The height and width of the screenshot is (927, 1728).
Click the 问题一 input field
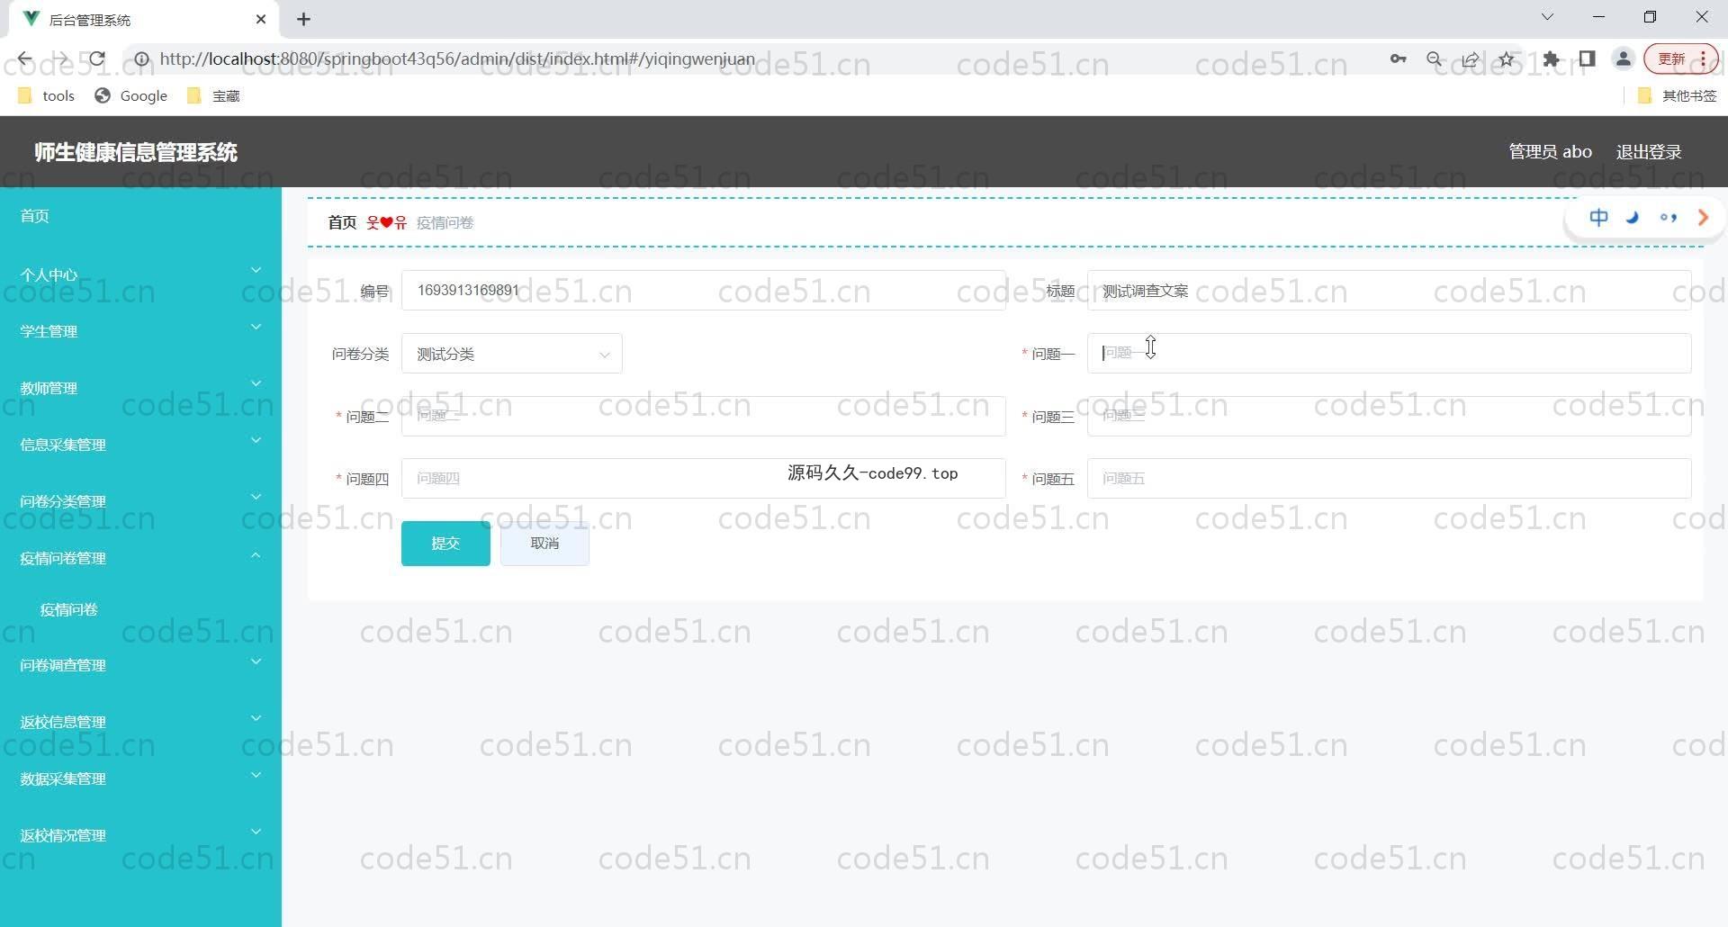(x=1390, y=354)
